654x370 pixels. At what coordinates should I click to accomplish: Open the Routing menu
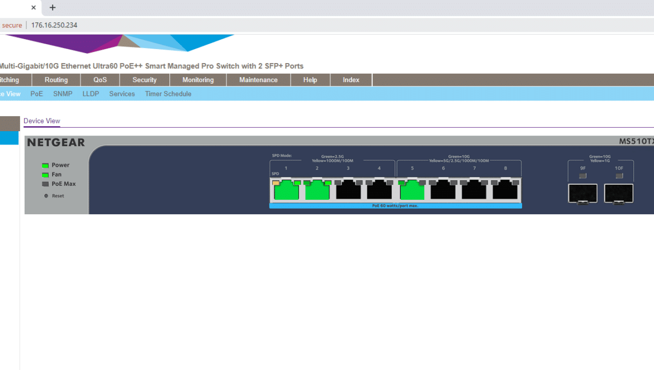(56, 80)
